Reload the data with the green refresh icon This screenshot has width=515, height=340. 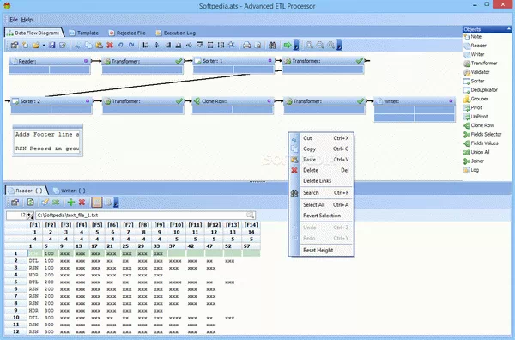tap(31, 203)
